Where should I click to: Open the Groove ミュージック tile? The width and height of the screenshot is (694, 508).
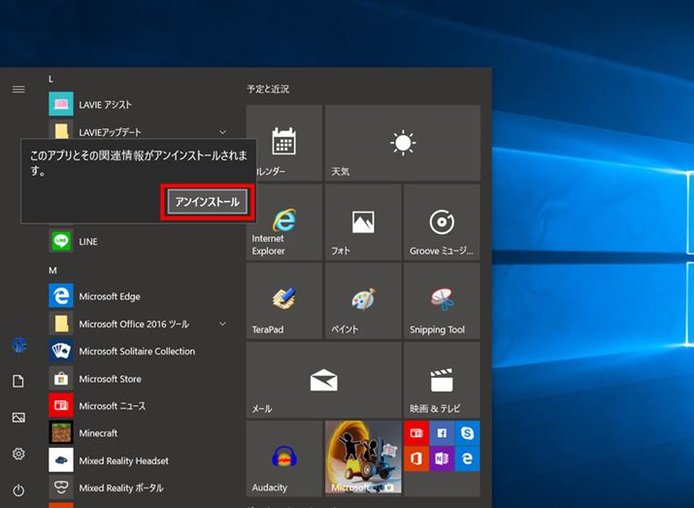[x=441, y=222]
